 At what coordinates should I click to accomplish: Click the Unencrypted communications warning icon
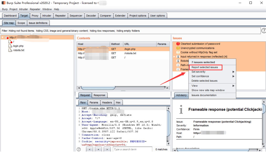pyautogui.click(x=178, y=48)
